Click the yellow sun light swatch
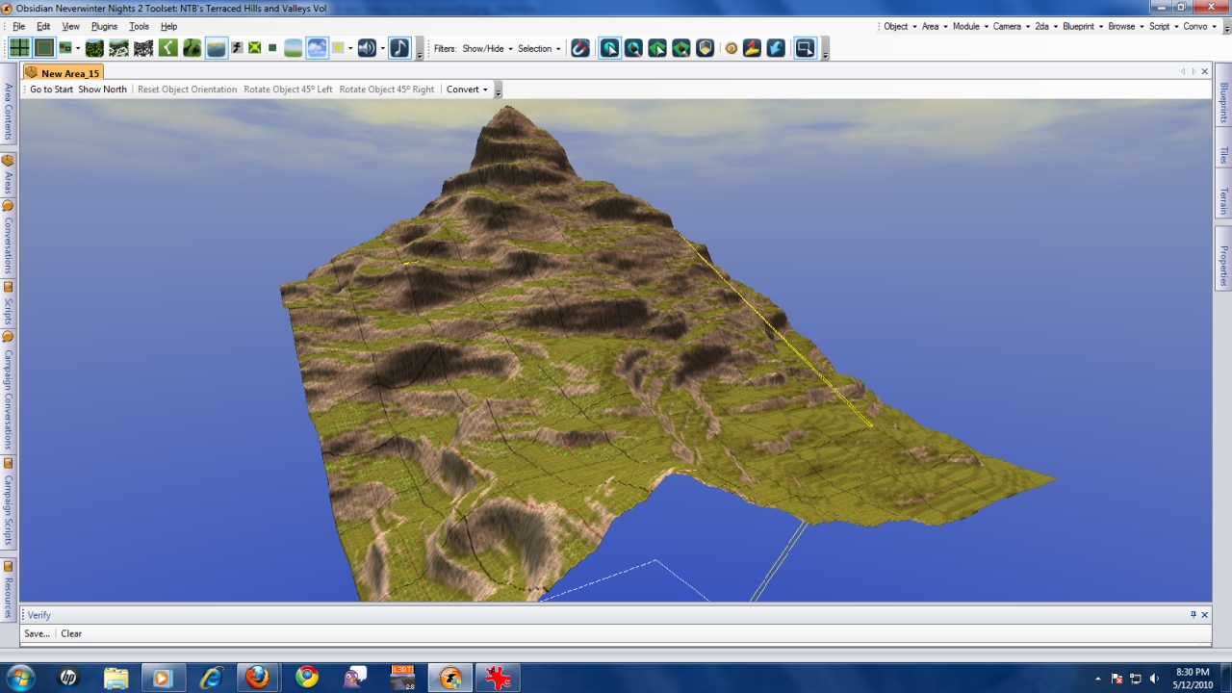Viewport: 1232px width, 693px height. [x=338, y=48]
